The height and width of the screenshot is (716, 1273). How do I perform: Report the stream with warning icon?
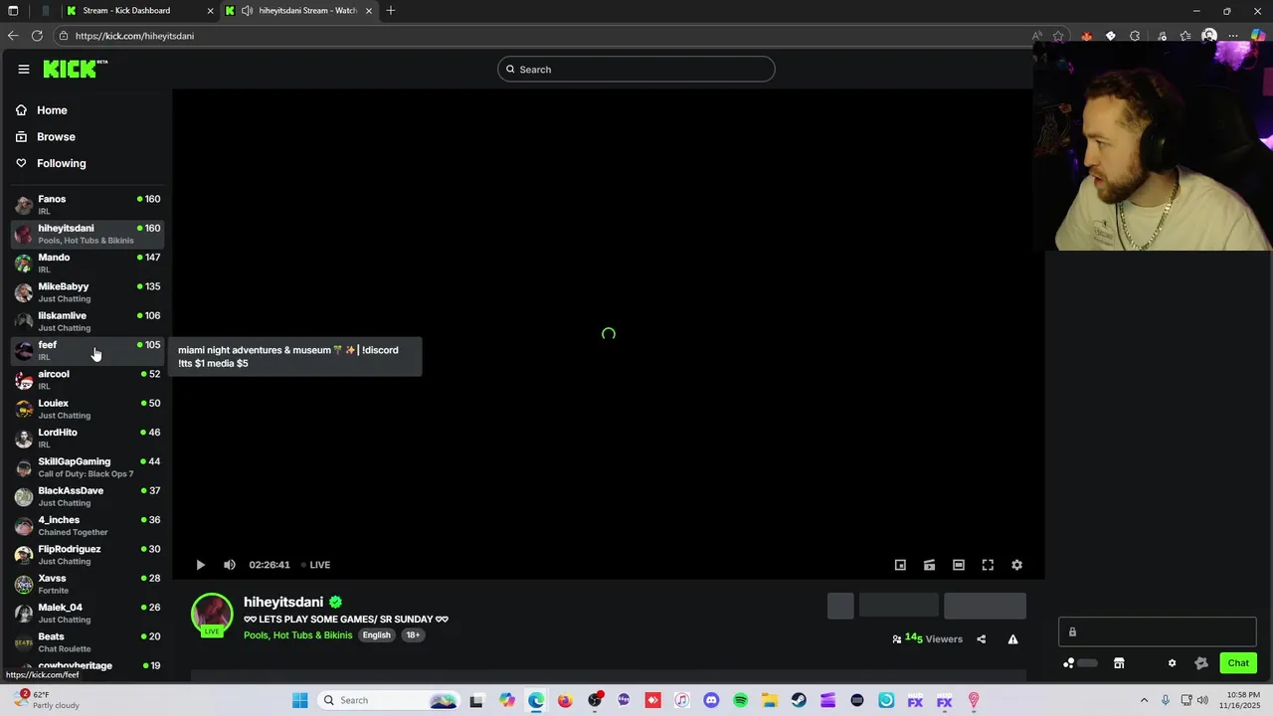1012,639
